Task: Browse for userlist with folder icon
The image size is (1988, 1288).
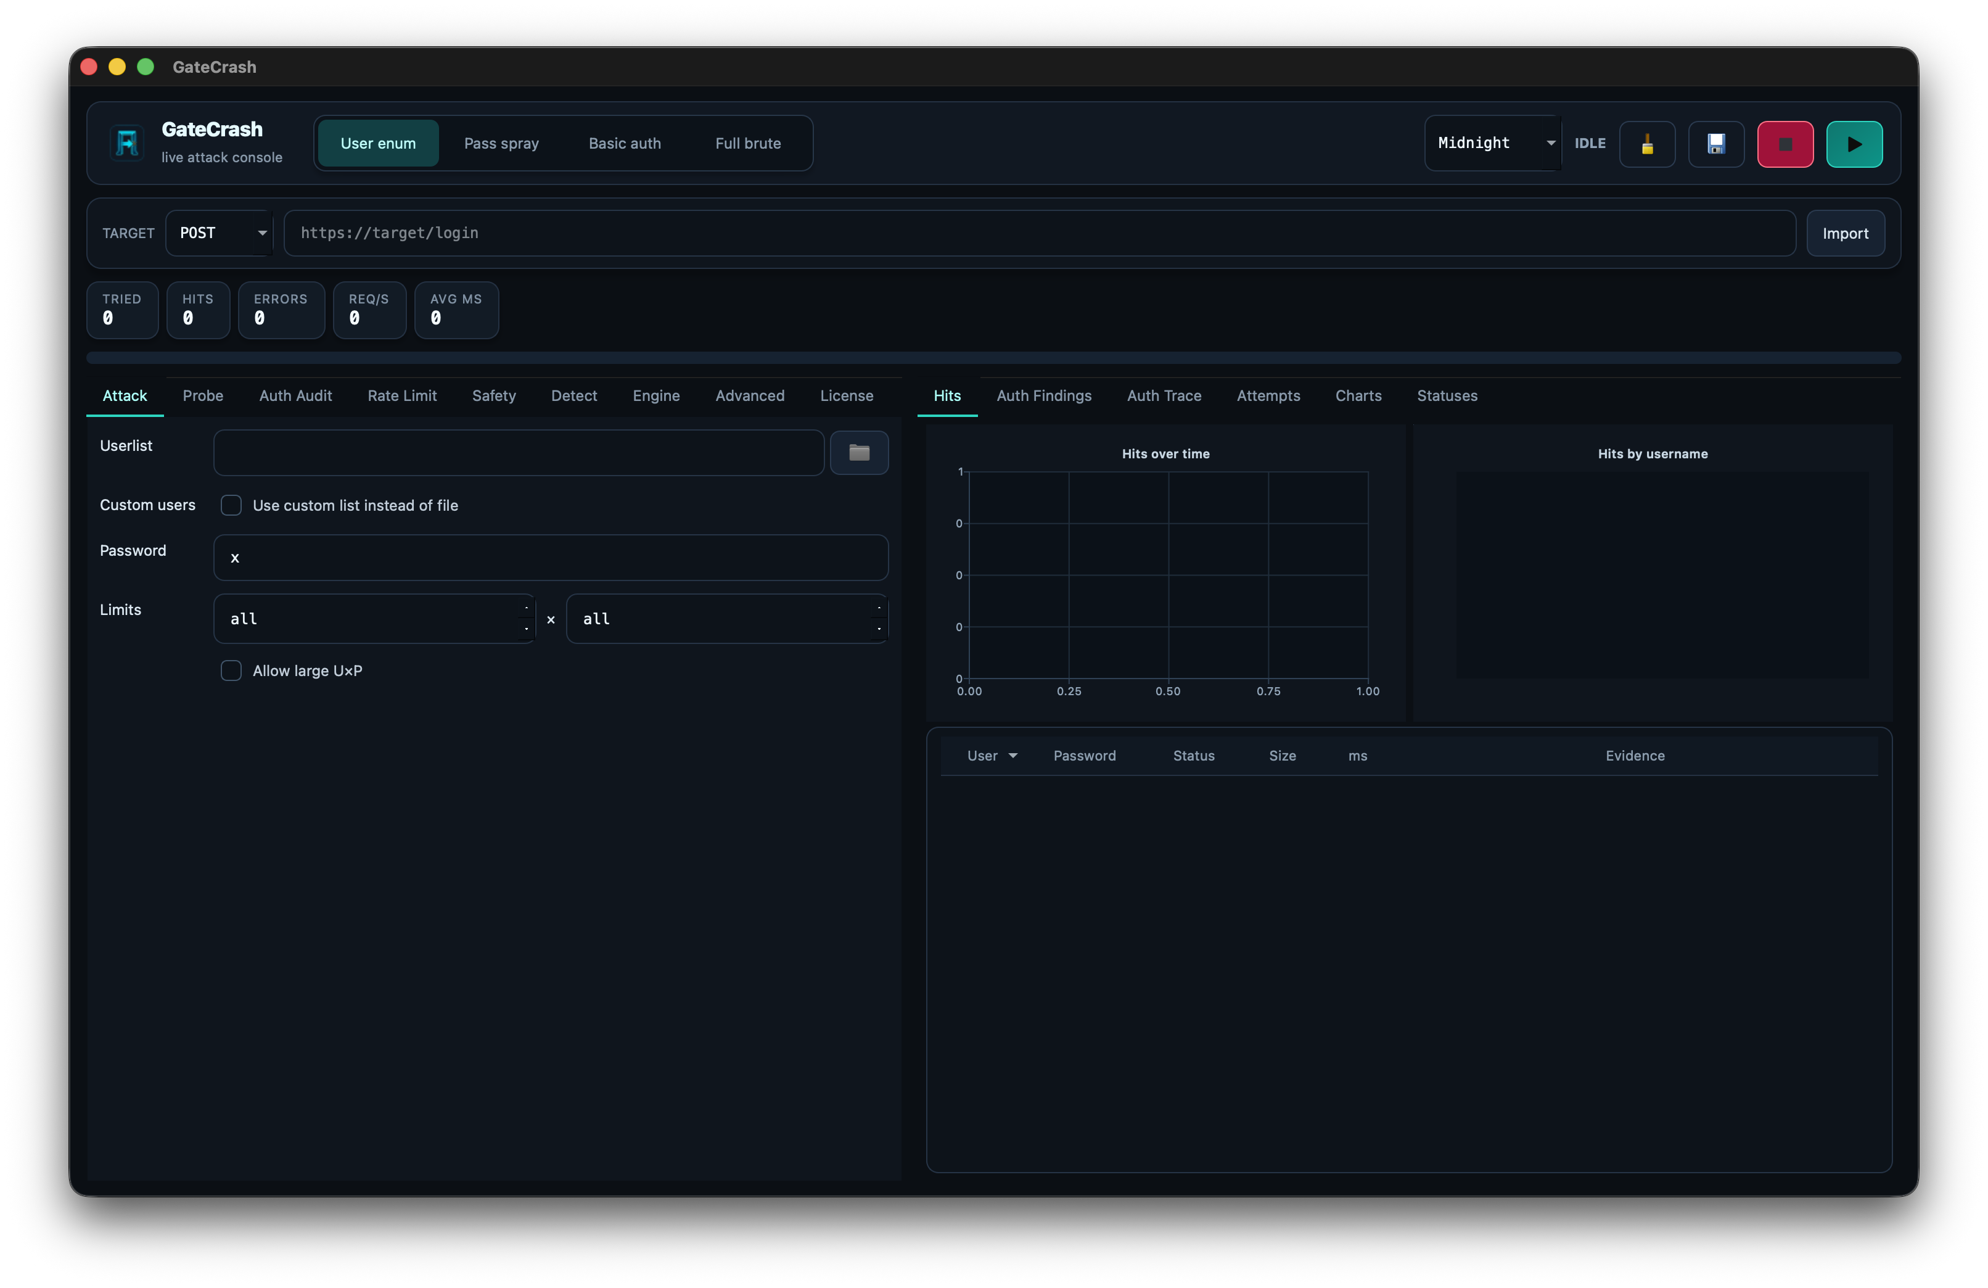Action: (859, 452)
